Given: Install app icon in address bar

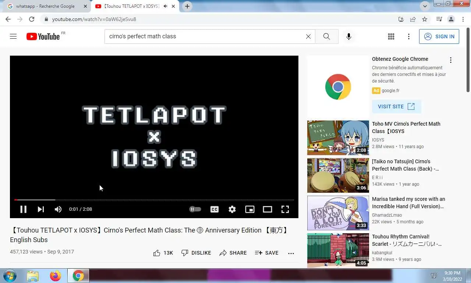Looking at the screenshot, I should (x=401, y=19).
